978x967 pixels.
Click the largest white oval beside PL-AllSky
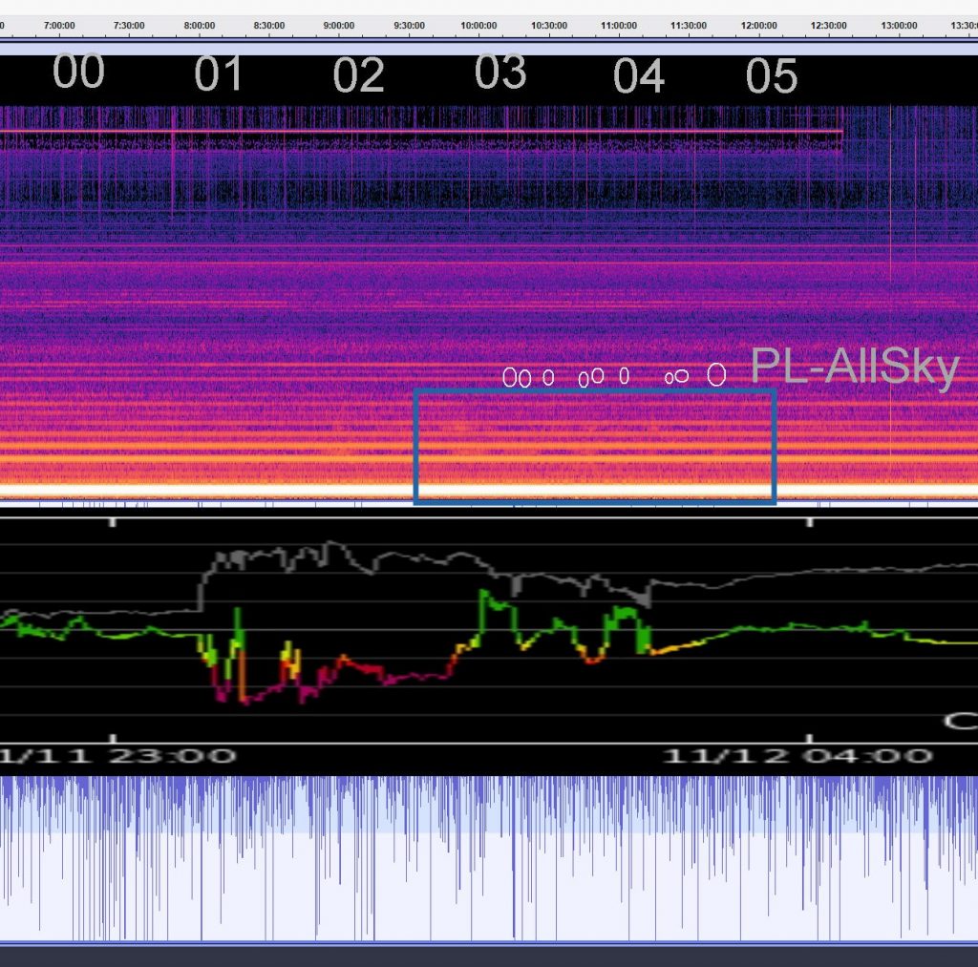click(x=716, y=373)
